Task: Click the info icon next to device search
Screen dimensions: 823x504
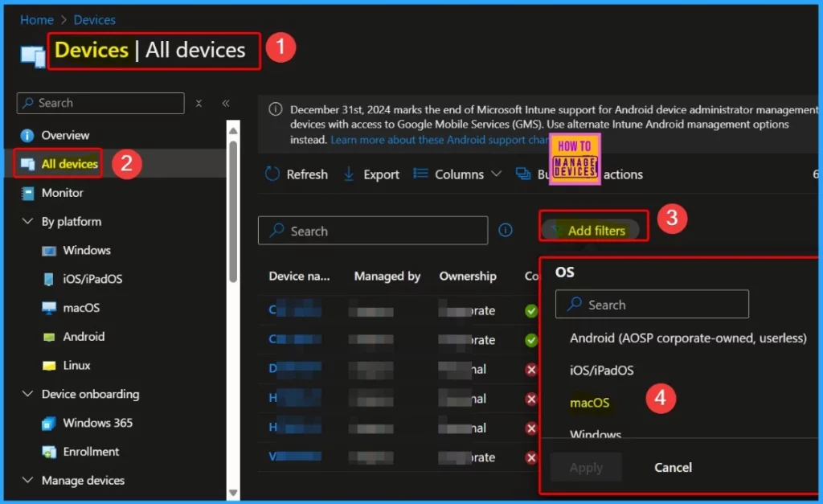Action: pyautogui.click(x=506, y=230)
